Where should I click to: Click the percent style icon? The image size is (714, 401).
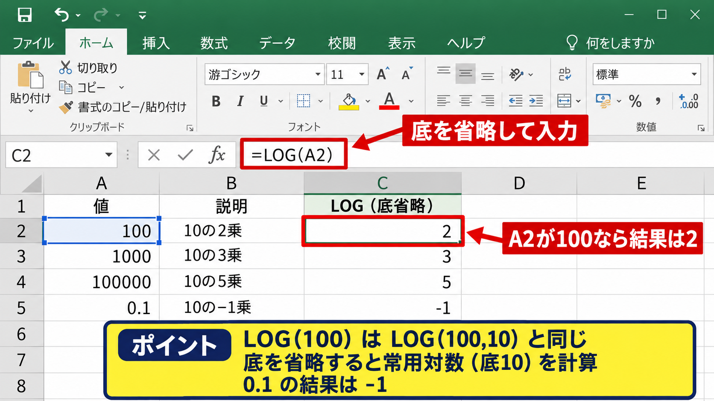(635, 101)
